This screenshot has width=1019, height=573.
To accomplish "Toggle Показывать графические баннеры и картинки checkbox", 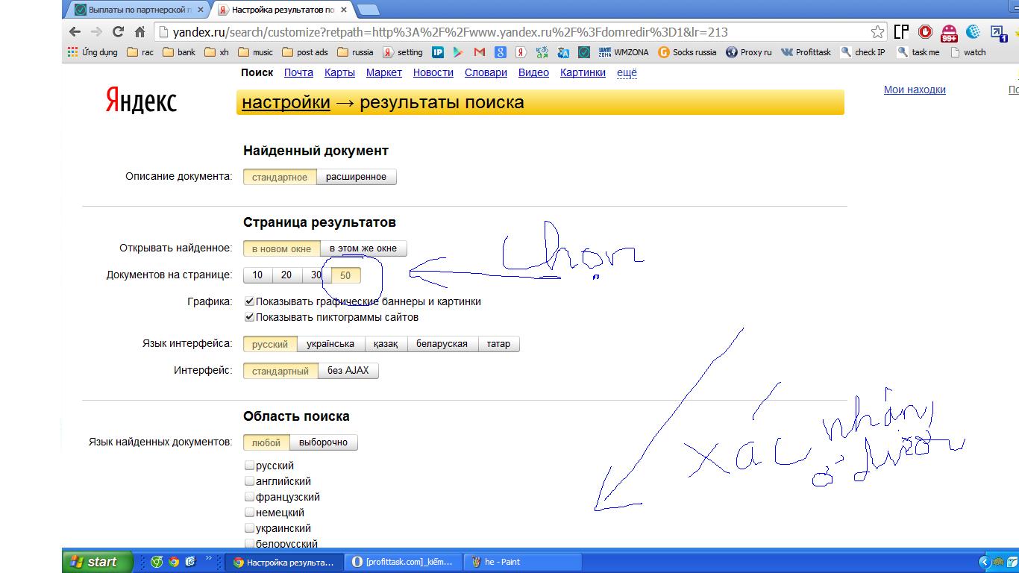I will coord(250,301).
